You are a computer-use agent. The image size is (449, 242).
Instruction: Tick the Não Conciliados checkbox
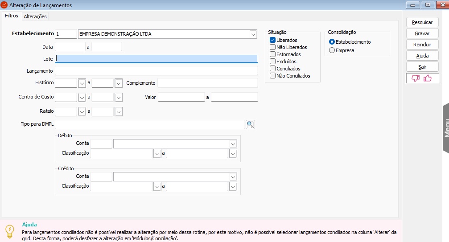[x=272, y=76]
